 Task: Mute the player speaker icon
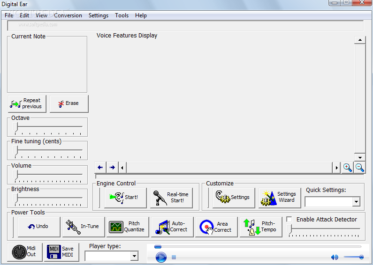click(335, 257)
